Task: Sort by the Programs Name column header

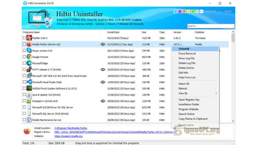Action: click(x=31, y=32)
